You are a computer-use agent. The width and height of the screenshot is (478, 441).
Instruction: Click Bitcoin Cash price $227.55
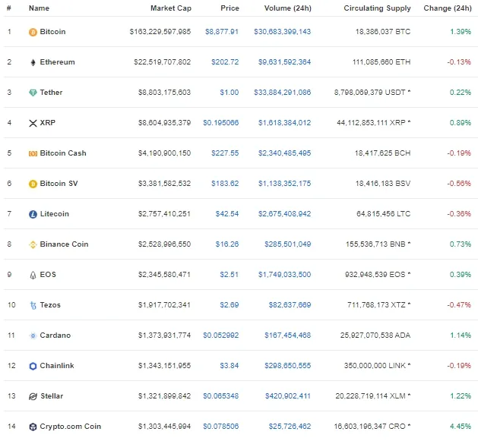(x=225, y=153)
